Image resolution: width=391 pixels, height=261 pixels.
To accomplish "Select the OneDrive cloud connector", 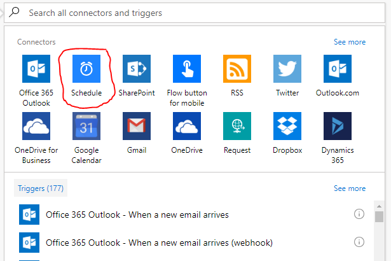I will coord(187,126).
